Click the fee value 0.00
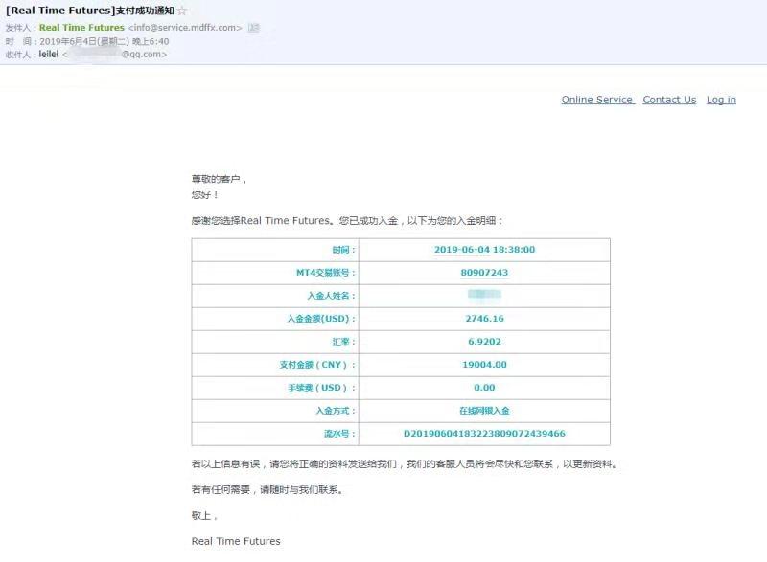This screenshot has width=767, height=562. point(484,388)
